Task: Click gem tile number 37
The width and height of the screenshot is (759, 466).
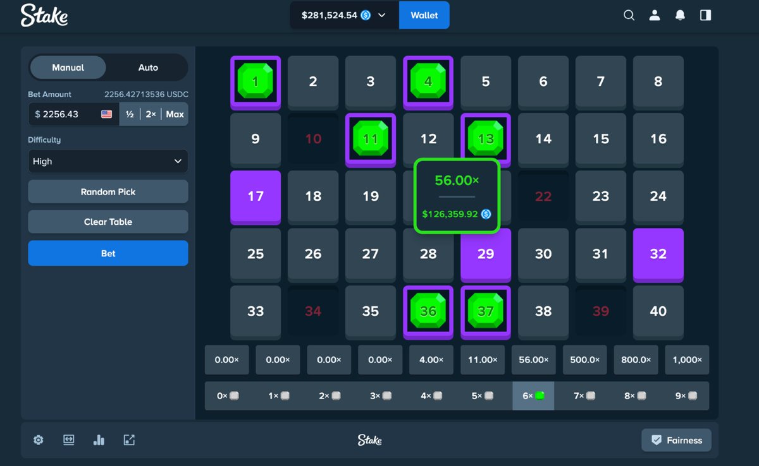Action: click(x=486, y=312)
